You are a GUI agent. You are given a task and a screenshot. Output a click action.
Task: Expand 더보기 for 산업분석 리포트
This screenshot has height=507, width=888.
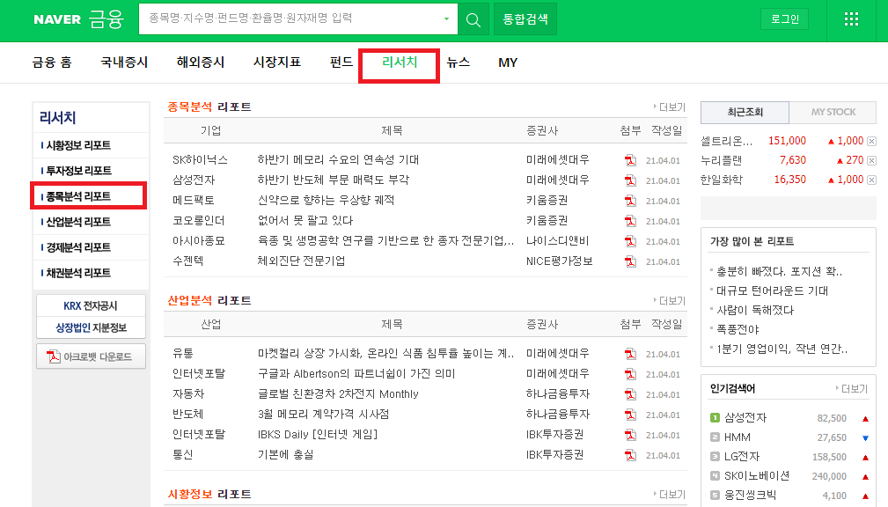coord(670,301)
